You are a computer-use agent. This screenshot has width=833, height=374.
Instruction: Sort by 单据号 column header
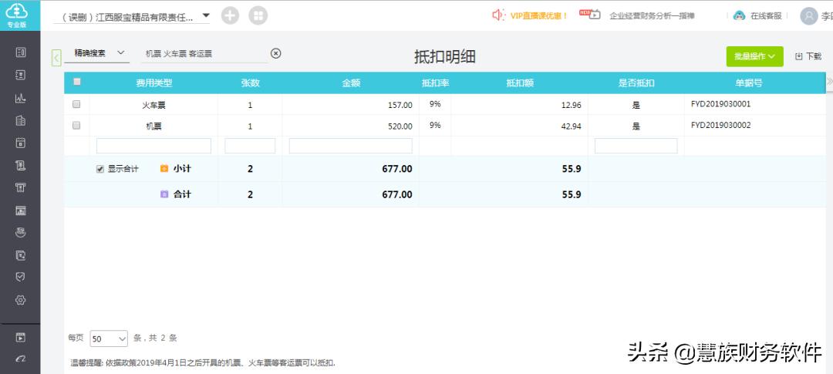[x=749, y=83]
